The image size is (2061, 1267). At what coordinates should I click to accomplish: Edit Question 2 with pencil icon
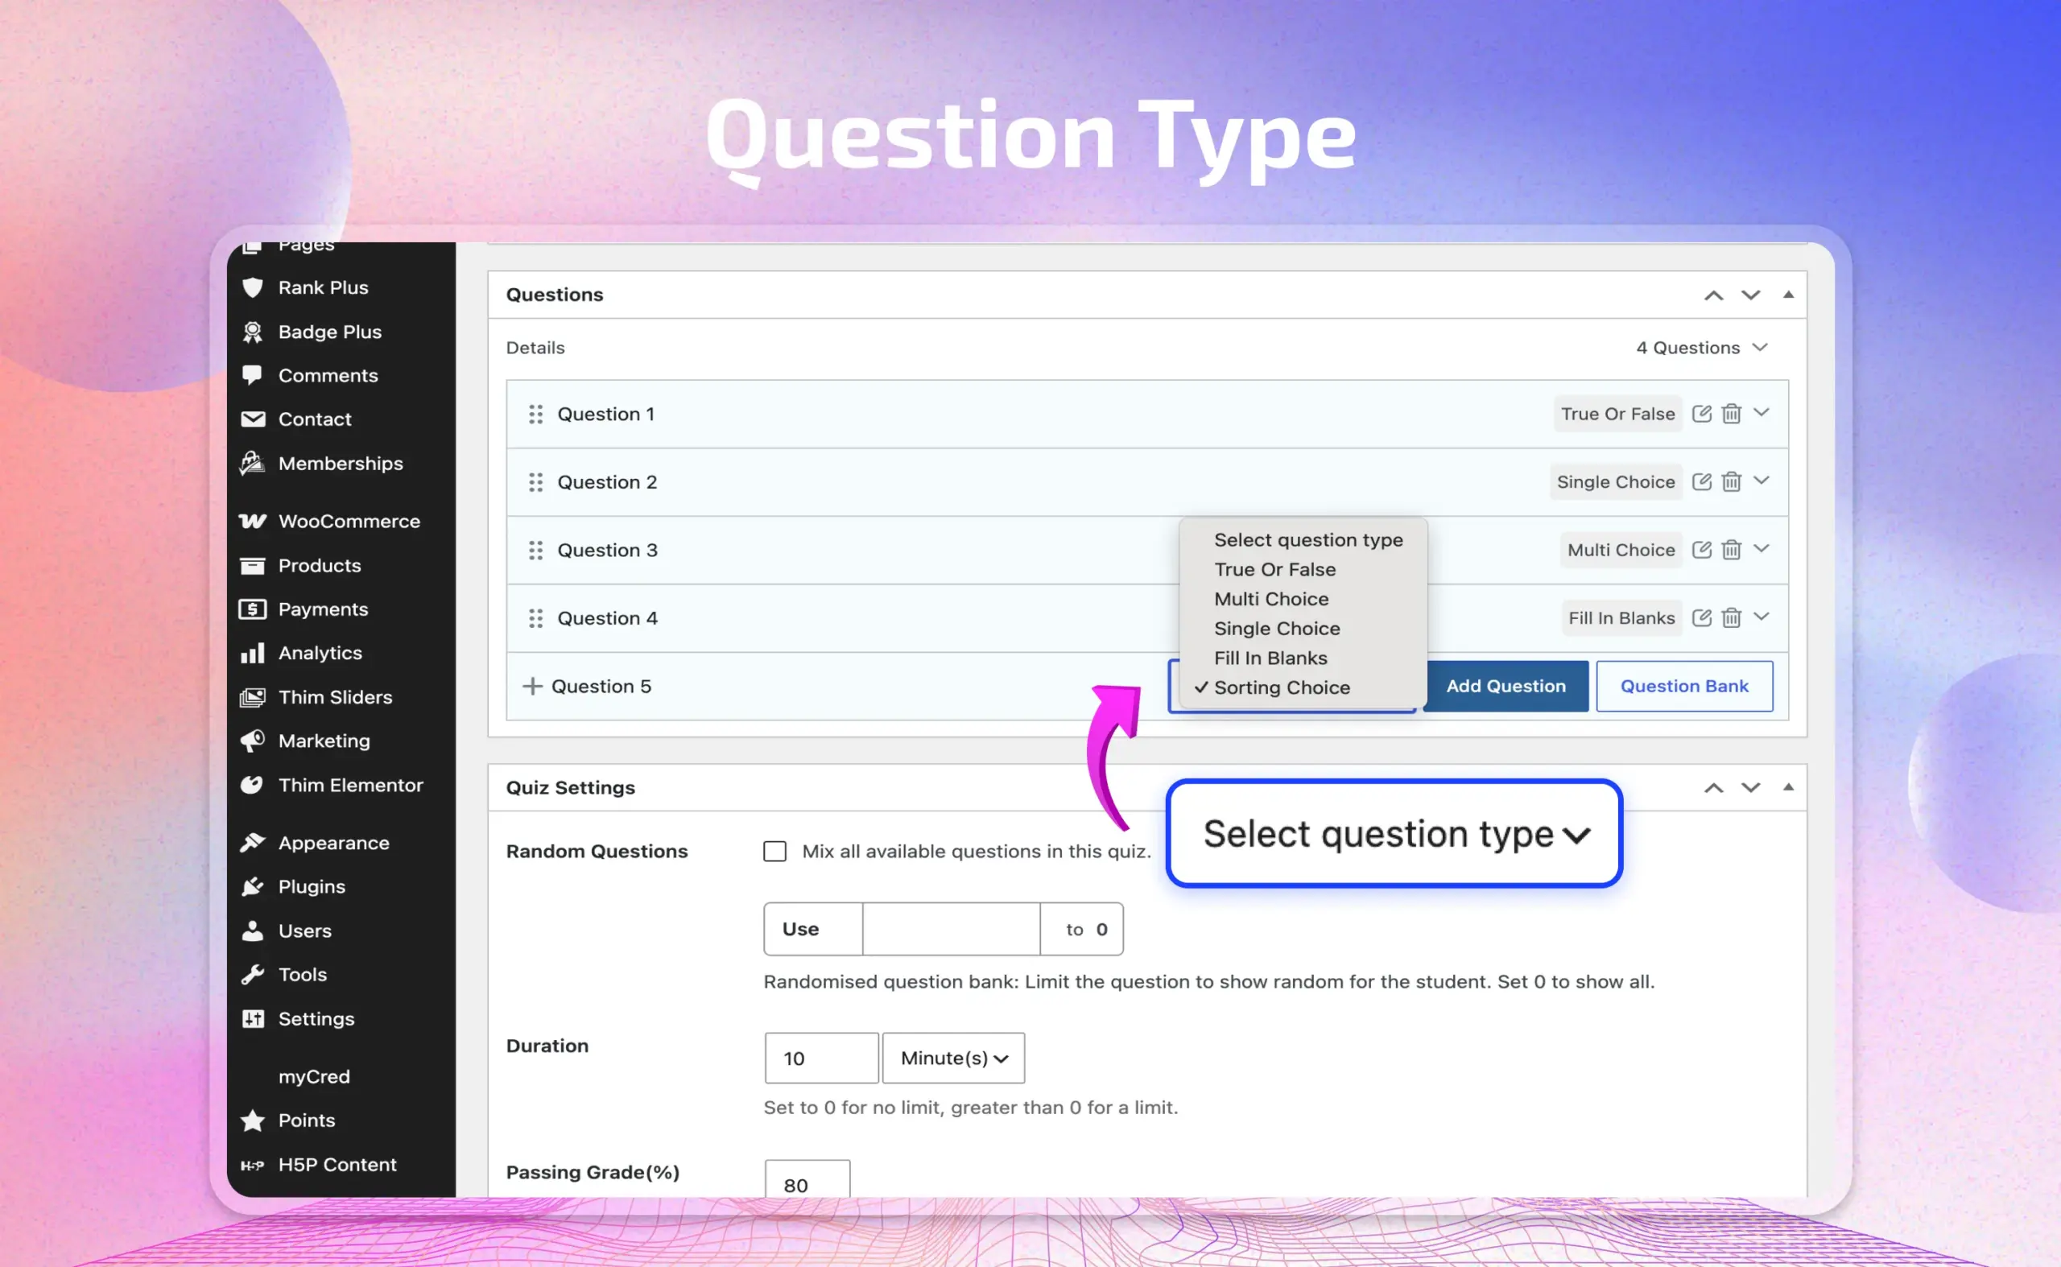[1701, 481]
